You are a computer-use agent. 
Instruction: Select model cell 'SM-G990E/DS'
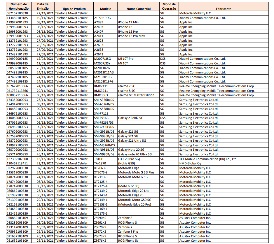[x=106, y=127]
